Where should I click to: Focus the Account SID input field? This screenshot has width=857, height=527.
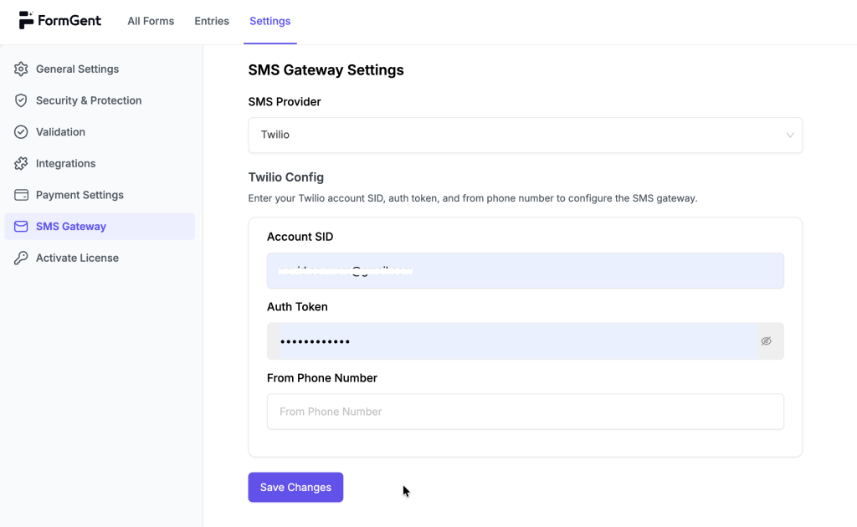point(526,270)
